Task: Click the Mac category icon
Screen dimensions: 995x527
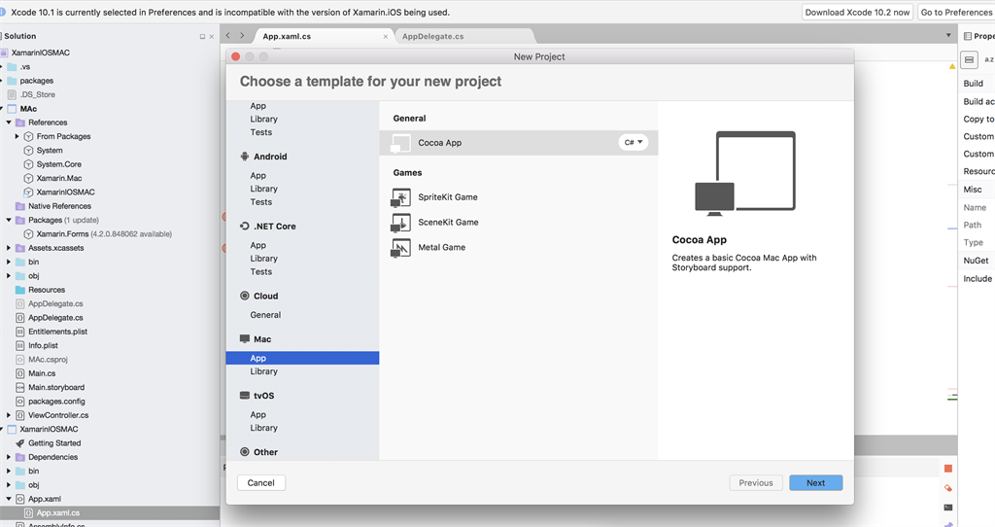Action: [x=244, y=339]
